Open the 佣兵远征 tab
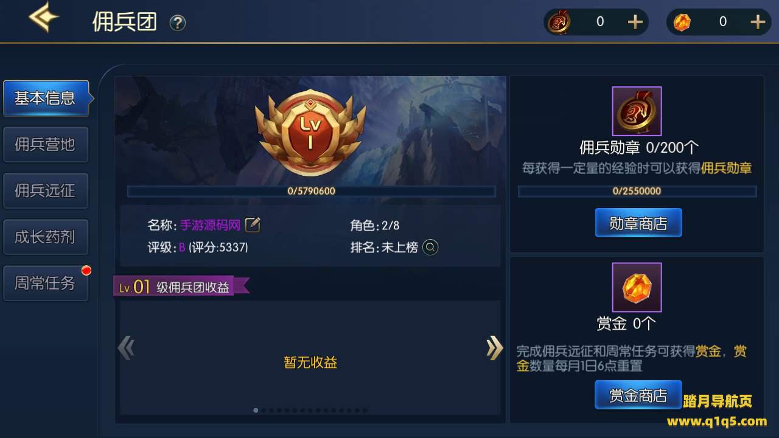Screen dimensions: 779x438 coord(46,190)
